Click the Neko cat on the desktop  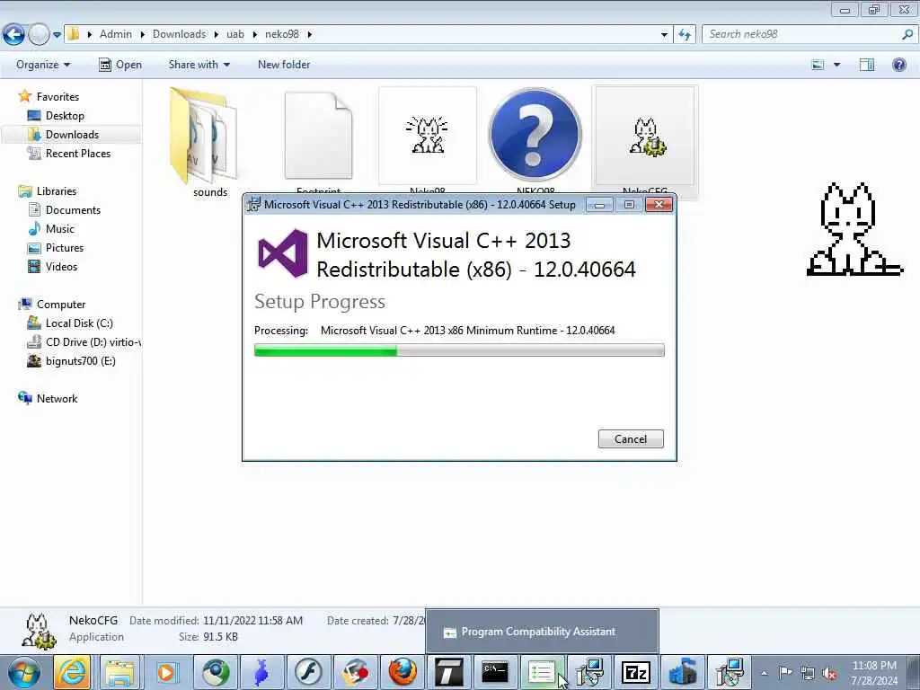point(854,230)
